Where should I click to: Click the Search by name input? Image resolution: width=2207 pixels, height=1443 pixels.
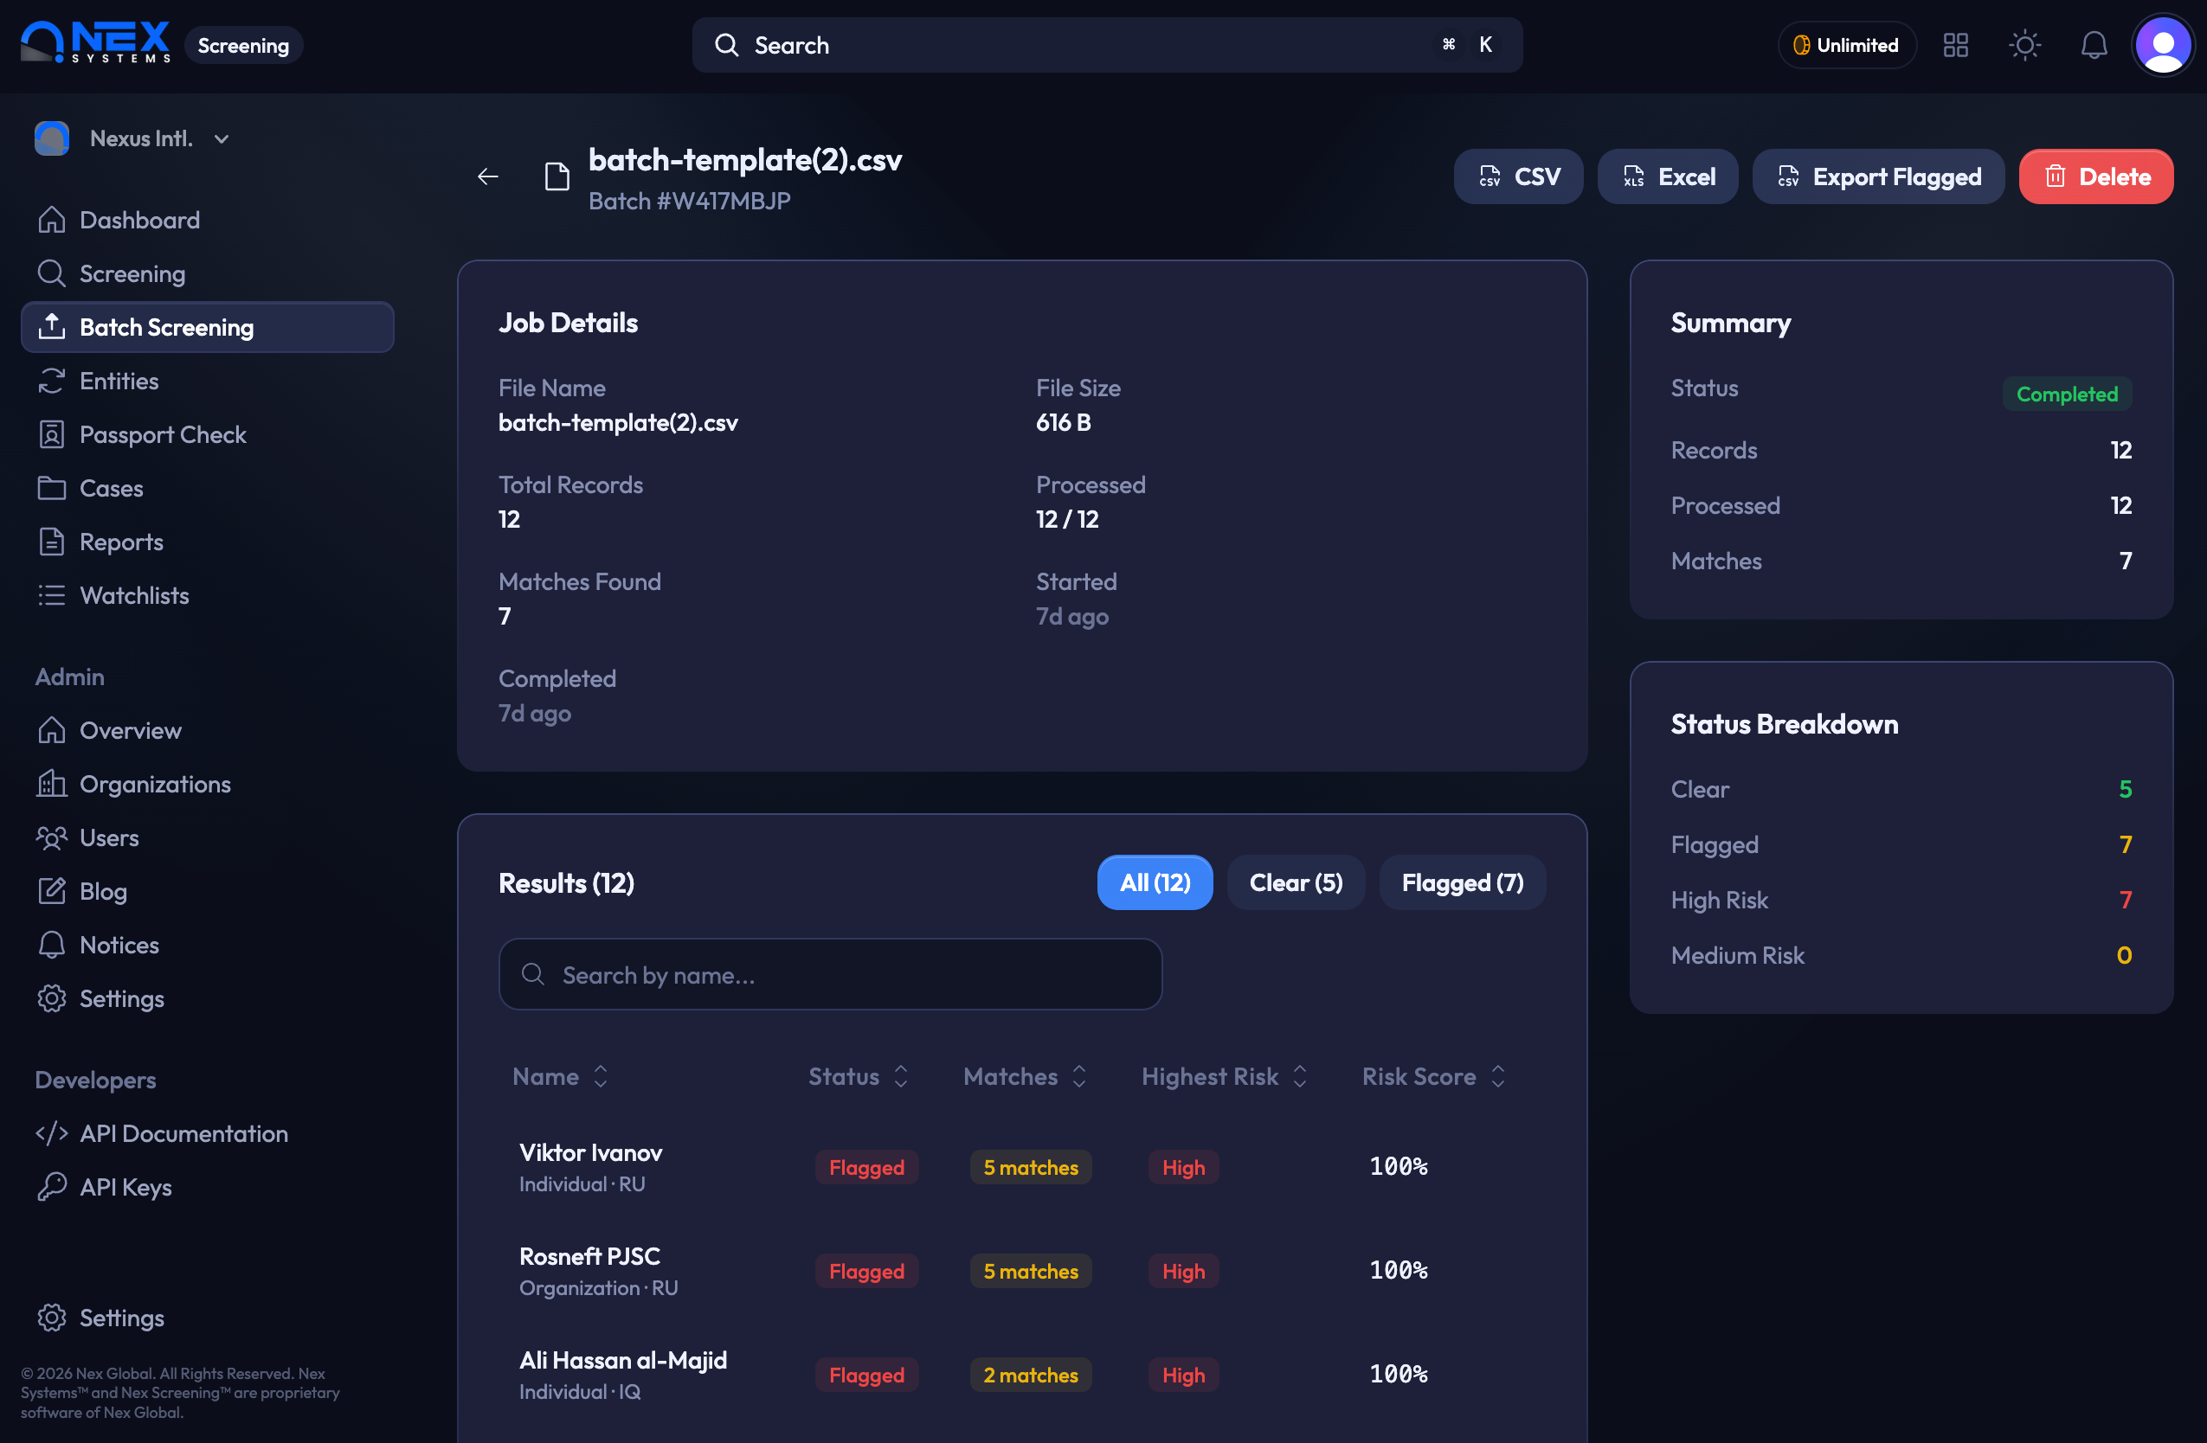(830, 975)
